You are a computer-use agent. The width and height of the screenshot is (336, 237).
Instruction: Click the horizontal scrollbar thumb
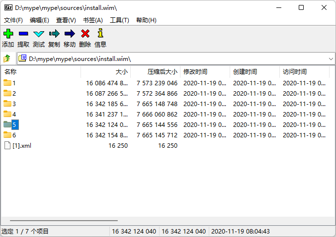pyautogui.click(x=64, y=220)
